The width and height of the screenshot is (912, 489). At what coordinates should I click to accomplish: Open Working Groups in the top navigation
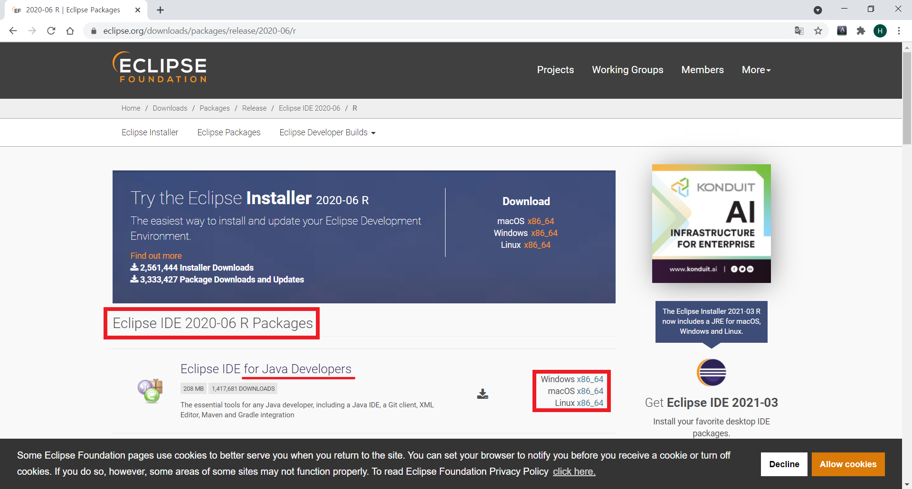point(627,70)
